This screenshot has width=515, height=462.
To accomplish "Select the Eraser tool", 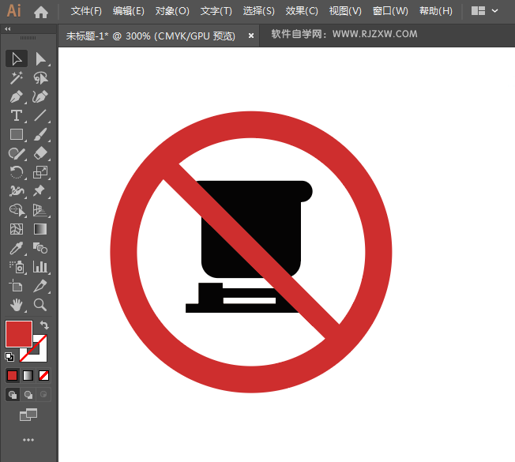I will pos(40,153).
